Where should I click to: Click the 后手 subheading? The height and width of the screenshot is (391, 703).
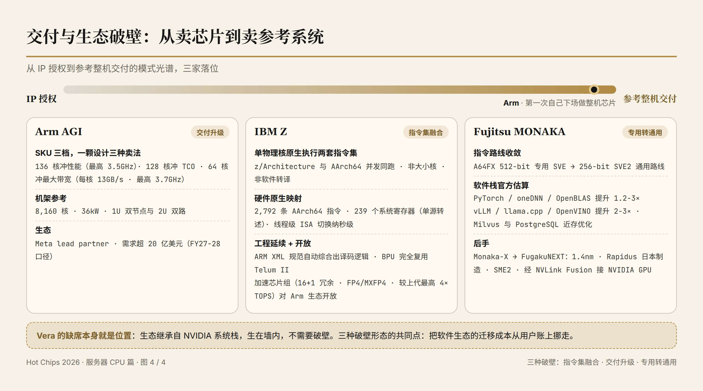point(481,243)
